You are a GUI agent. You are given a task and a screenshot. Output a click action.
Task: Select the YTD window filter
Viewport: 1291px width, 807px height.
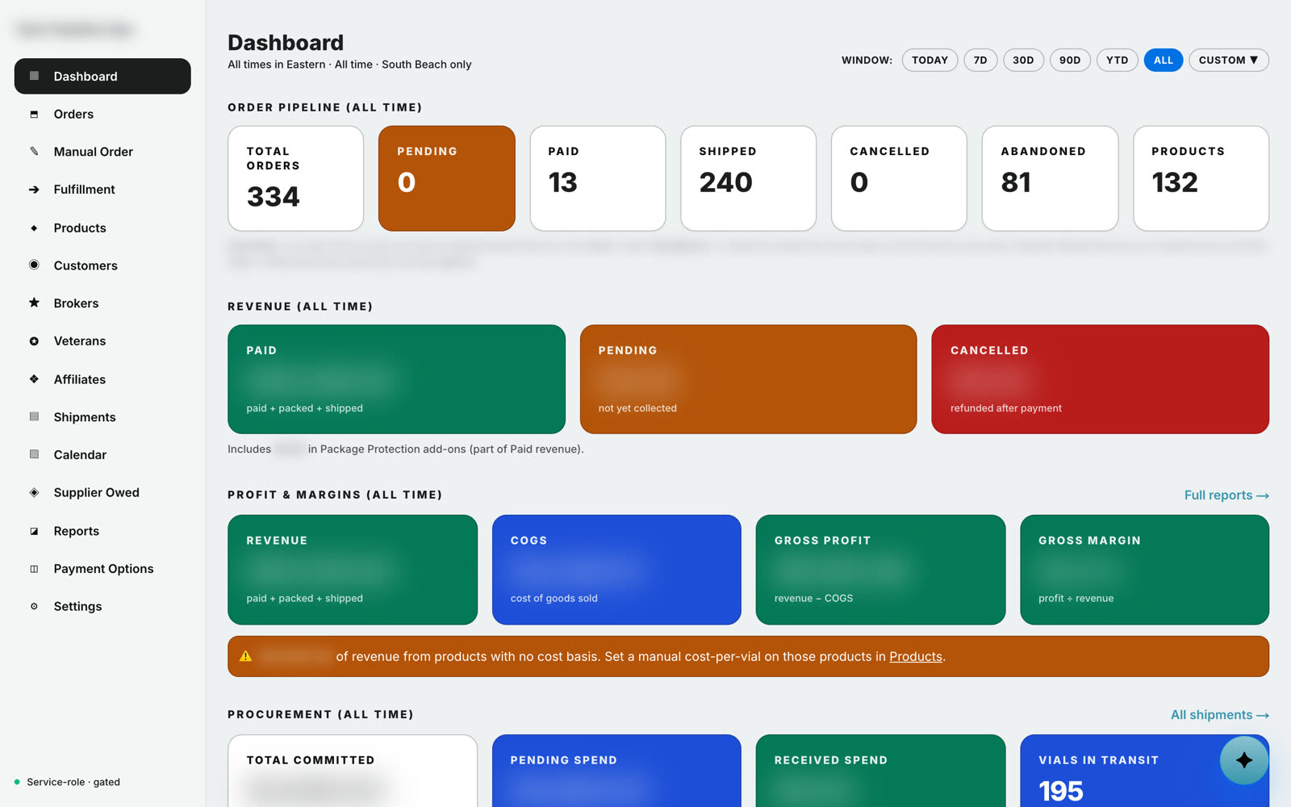[1118, 60]
